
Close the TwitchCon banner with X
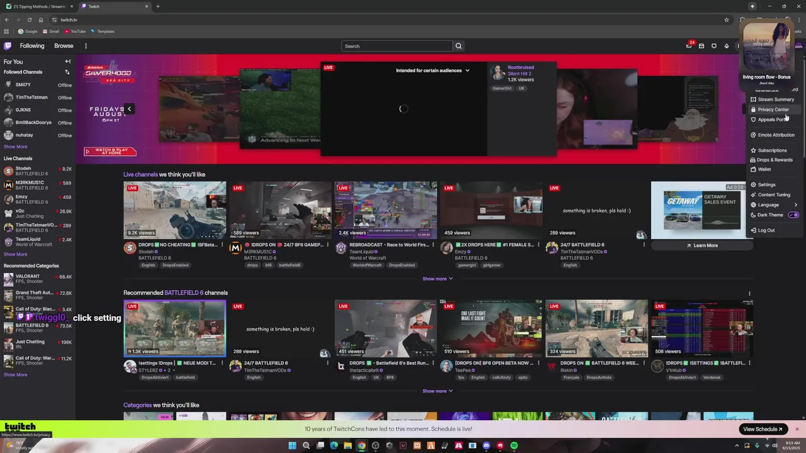(x=797, y=429)
